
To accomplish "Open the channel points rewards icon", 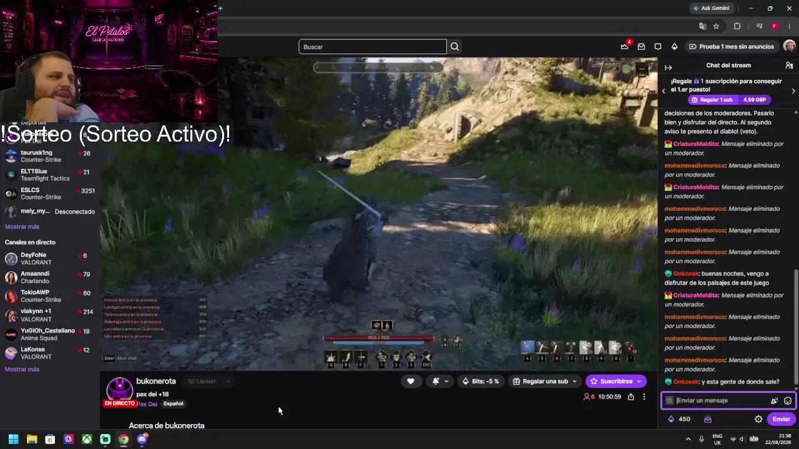I will 708,419.
